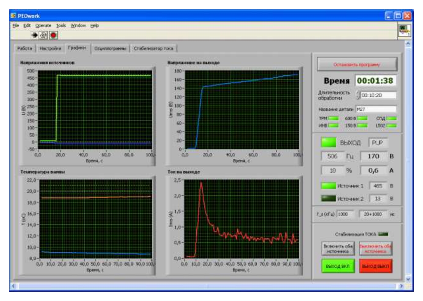
Task: Click the СПД status LED
Action: pos(391,119)
